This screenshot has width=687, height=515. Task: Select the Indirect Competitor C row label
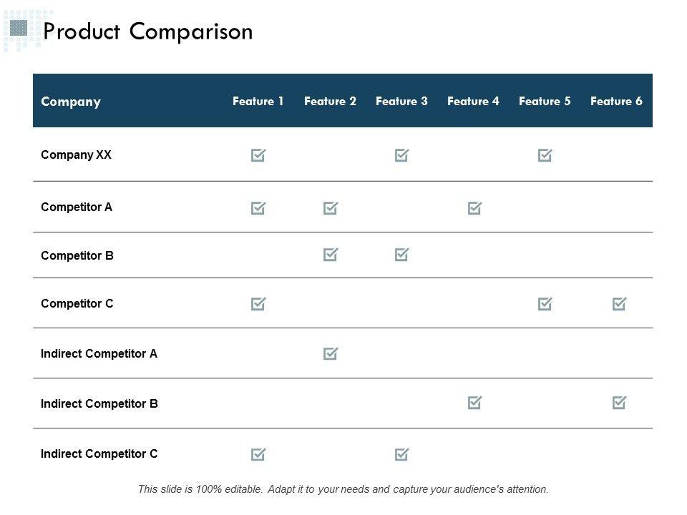(x=99, y=453)
